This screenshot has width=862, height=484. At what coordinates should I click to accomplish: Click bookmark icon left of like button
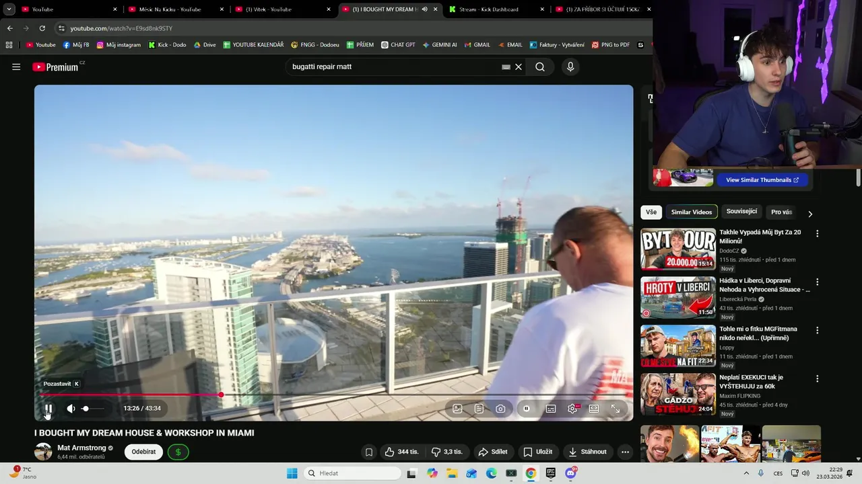pyautogui.click(x=369, y=452)
